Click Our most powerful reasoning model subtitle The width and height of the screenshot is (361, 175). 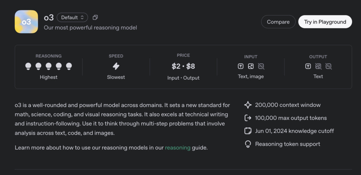(90, 28)
